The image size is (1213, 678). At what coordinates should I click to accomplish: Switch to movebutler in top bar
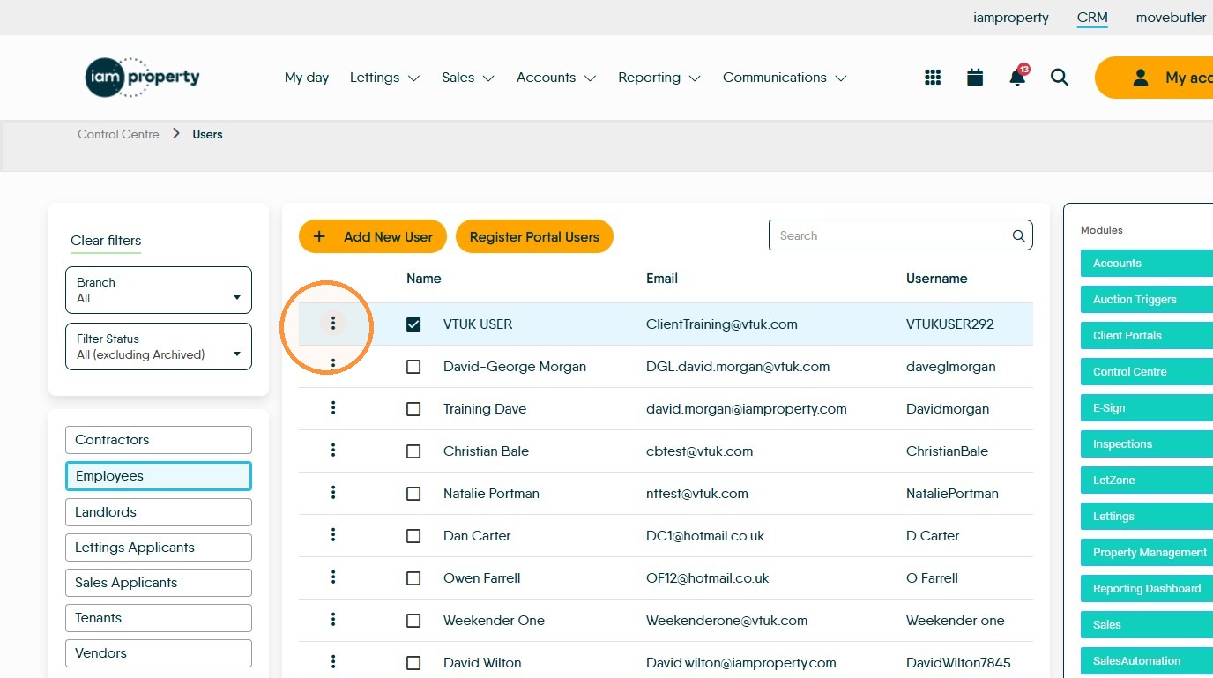(1171, 18)
